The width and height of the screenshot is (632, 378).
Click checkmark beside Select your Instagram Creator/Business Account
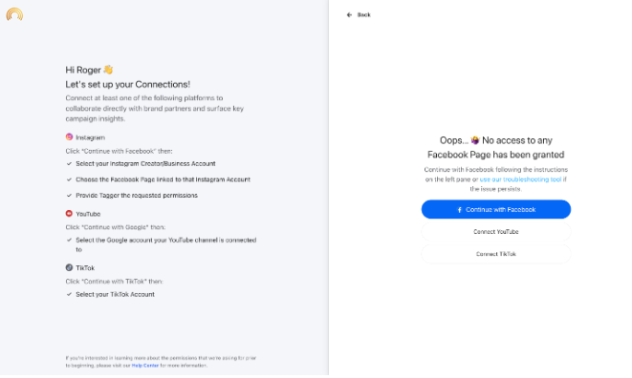[x=69, y=164]
